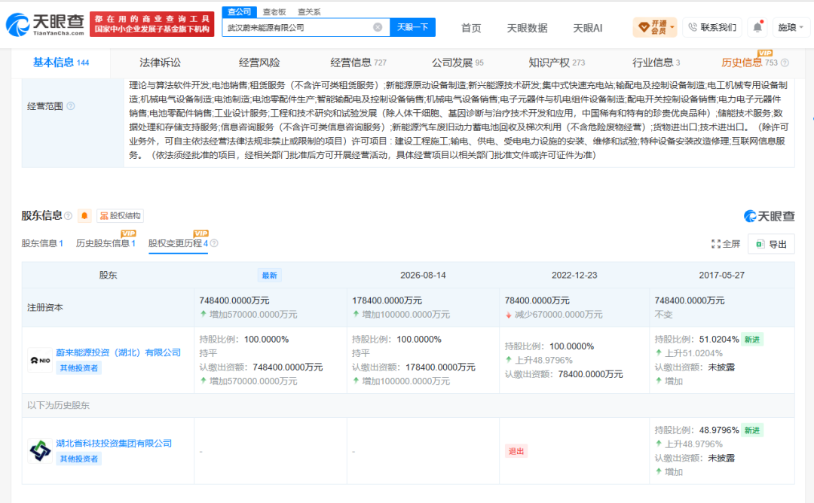Image resolution: width=814 pixels, height=503 pixels.
Task: Select the 股权变更历程 sub-tab
Action: [x=178, y=243]
